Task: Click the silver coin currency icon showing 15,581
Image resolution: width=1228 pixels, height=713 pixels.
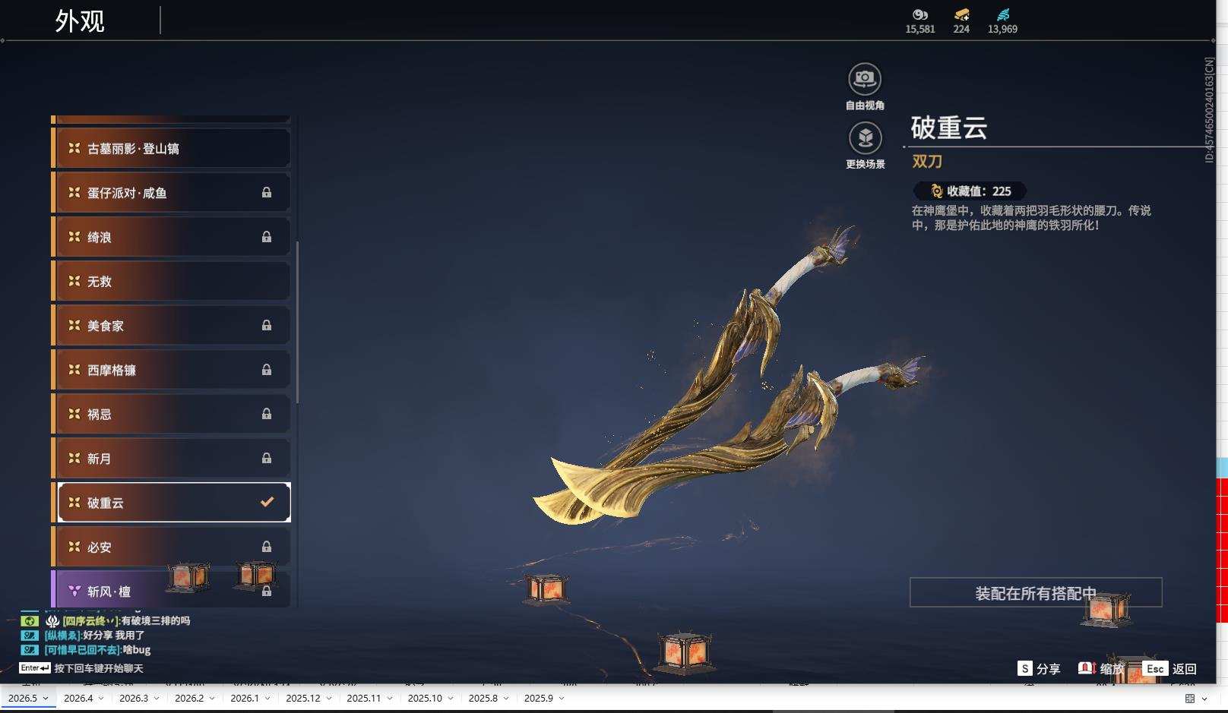Action: pyautogui.click(x=920, y=14)
